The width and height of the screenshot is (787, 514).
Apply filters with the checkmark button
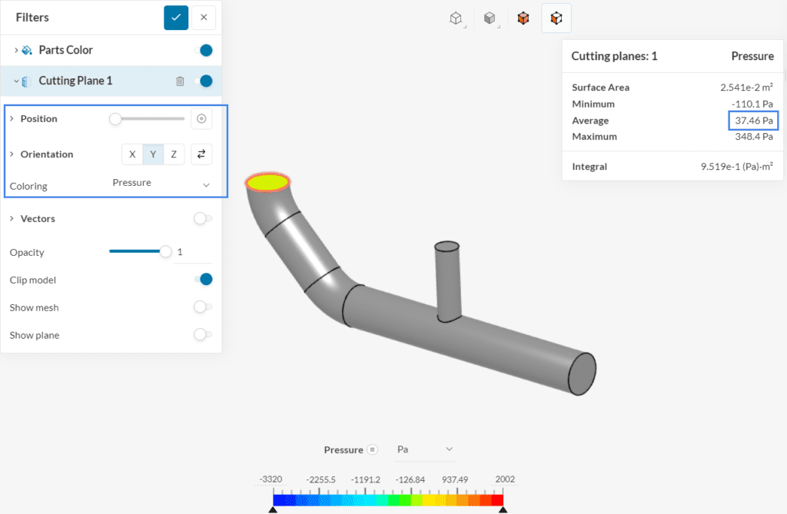coord(175,17)
